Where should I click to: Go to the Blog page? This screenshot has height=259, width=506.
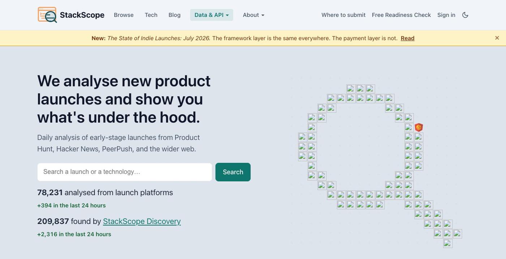click(175, 15)
